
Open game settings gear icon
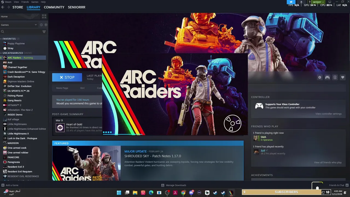click(320, 77)
